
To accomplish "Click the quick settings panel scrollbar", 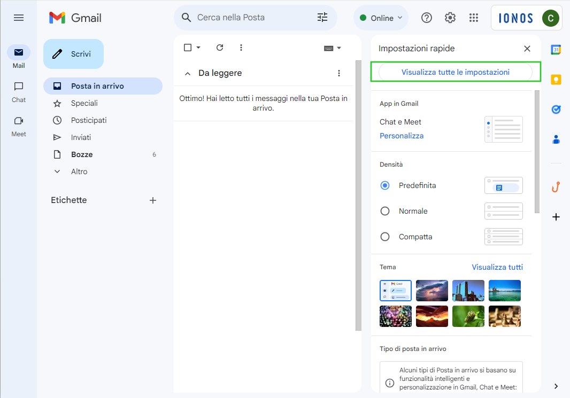I will coord(537,152).
